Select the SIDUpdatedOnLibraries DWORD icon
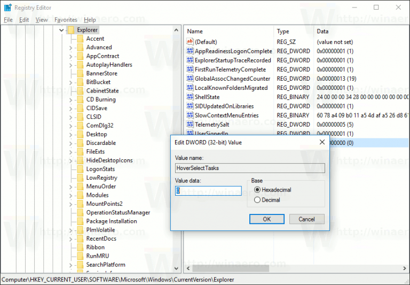The height and width of the screenshot is (285, 410). click(190, 106)
